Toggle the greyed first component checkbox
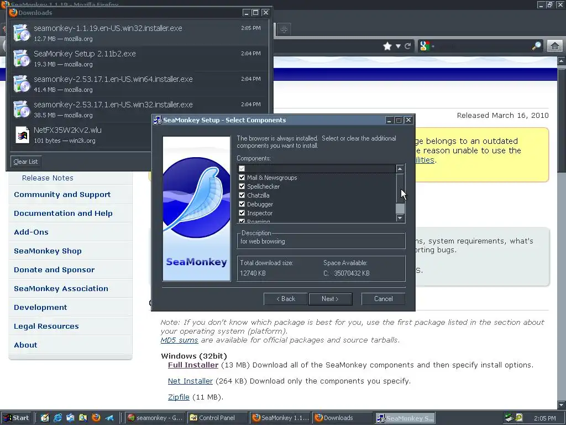The height and width of the screenshot is (425, 566). (x=242, y=168)
